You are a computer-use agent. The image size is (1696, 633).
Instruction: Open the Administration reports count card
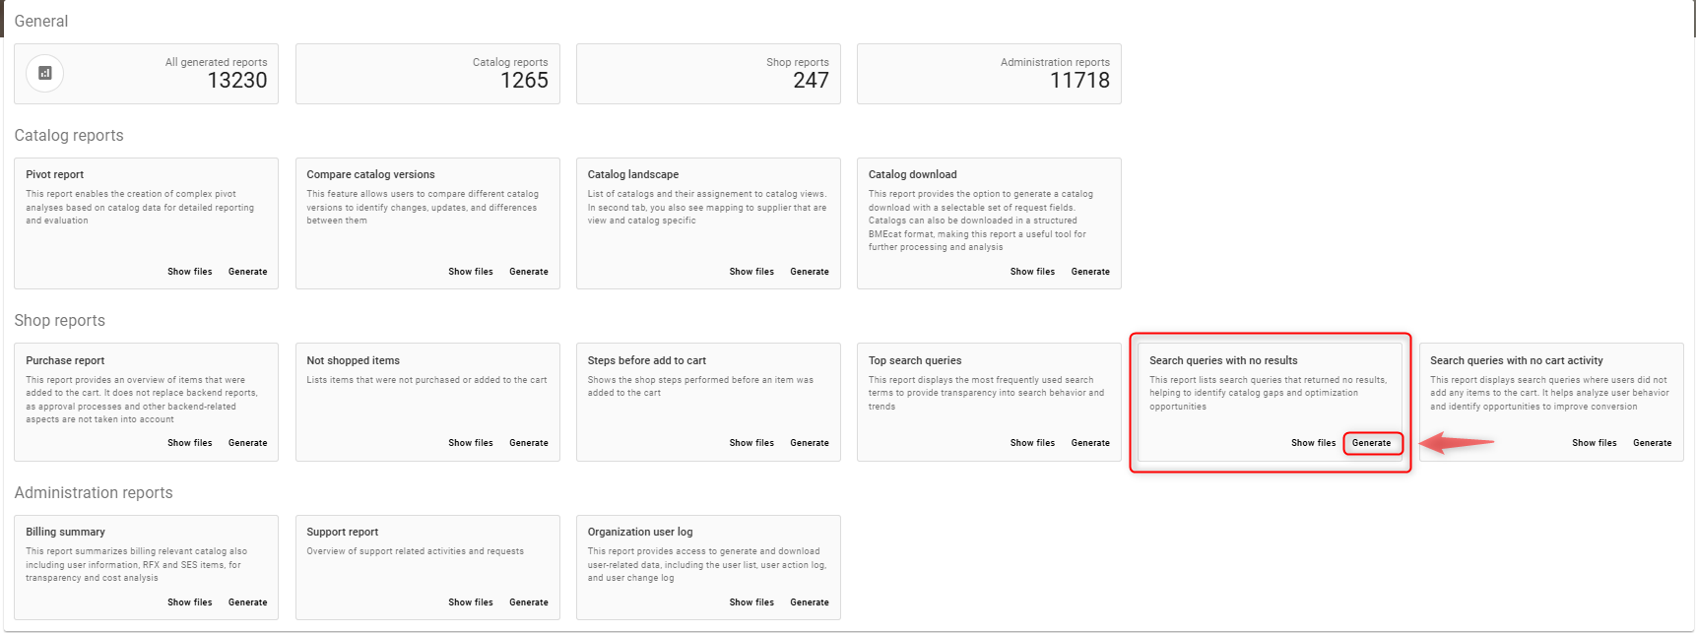point(989,74)
